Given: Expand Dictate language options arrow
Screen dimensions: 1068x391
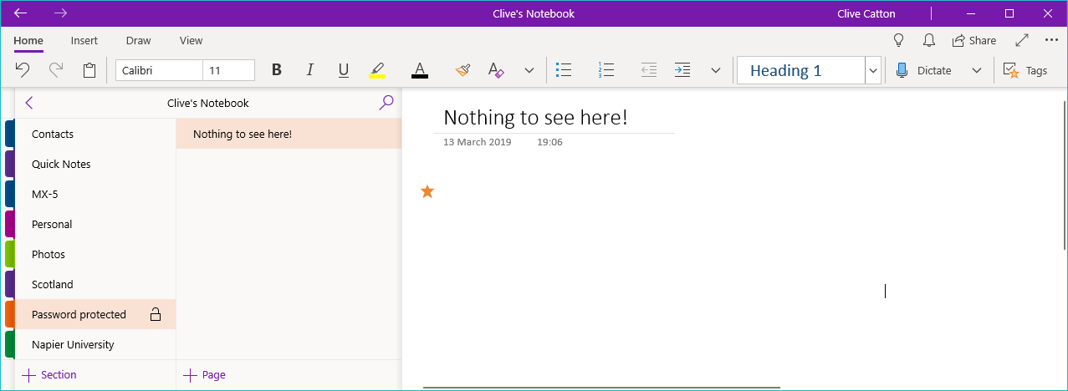Looking at the screenshot, I should tap(976, 70).
